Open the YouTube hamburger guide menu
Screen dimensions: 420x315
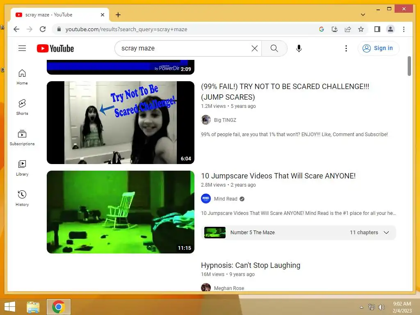(22, 48)
